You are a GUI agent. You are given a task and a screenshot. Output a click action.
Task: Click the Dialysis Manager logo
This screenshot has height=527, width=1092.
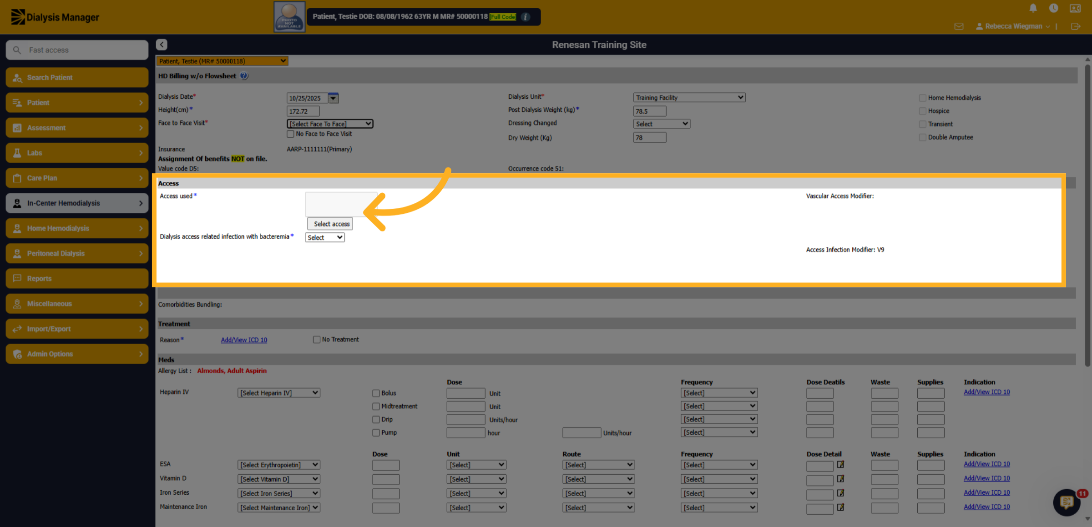pyautogui.click(x=55, y=17)
